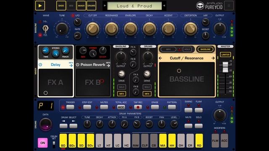Viewport: 269px width, 151px height.
Task: Start playback with the play button
Action: click(x=40, y=5)
